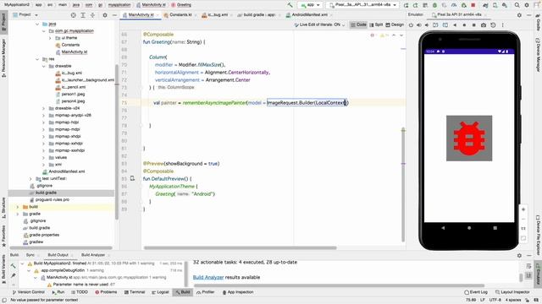Open Search Everywhere magnifier icon
Image resolution: width=542 pixels, height=304 pixels.
pos(517,5)
